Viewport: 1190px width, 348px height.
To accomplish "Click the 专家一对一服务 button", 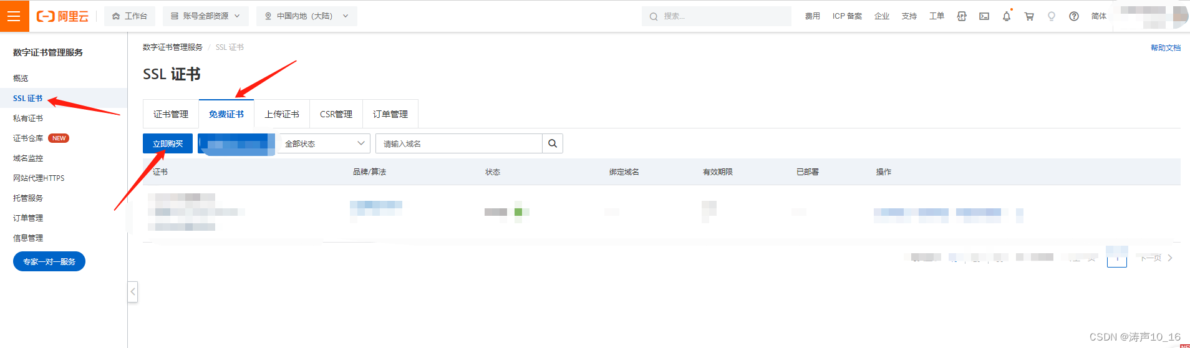I will (49, 261).
